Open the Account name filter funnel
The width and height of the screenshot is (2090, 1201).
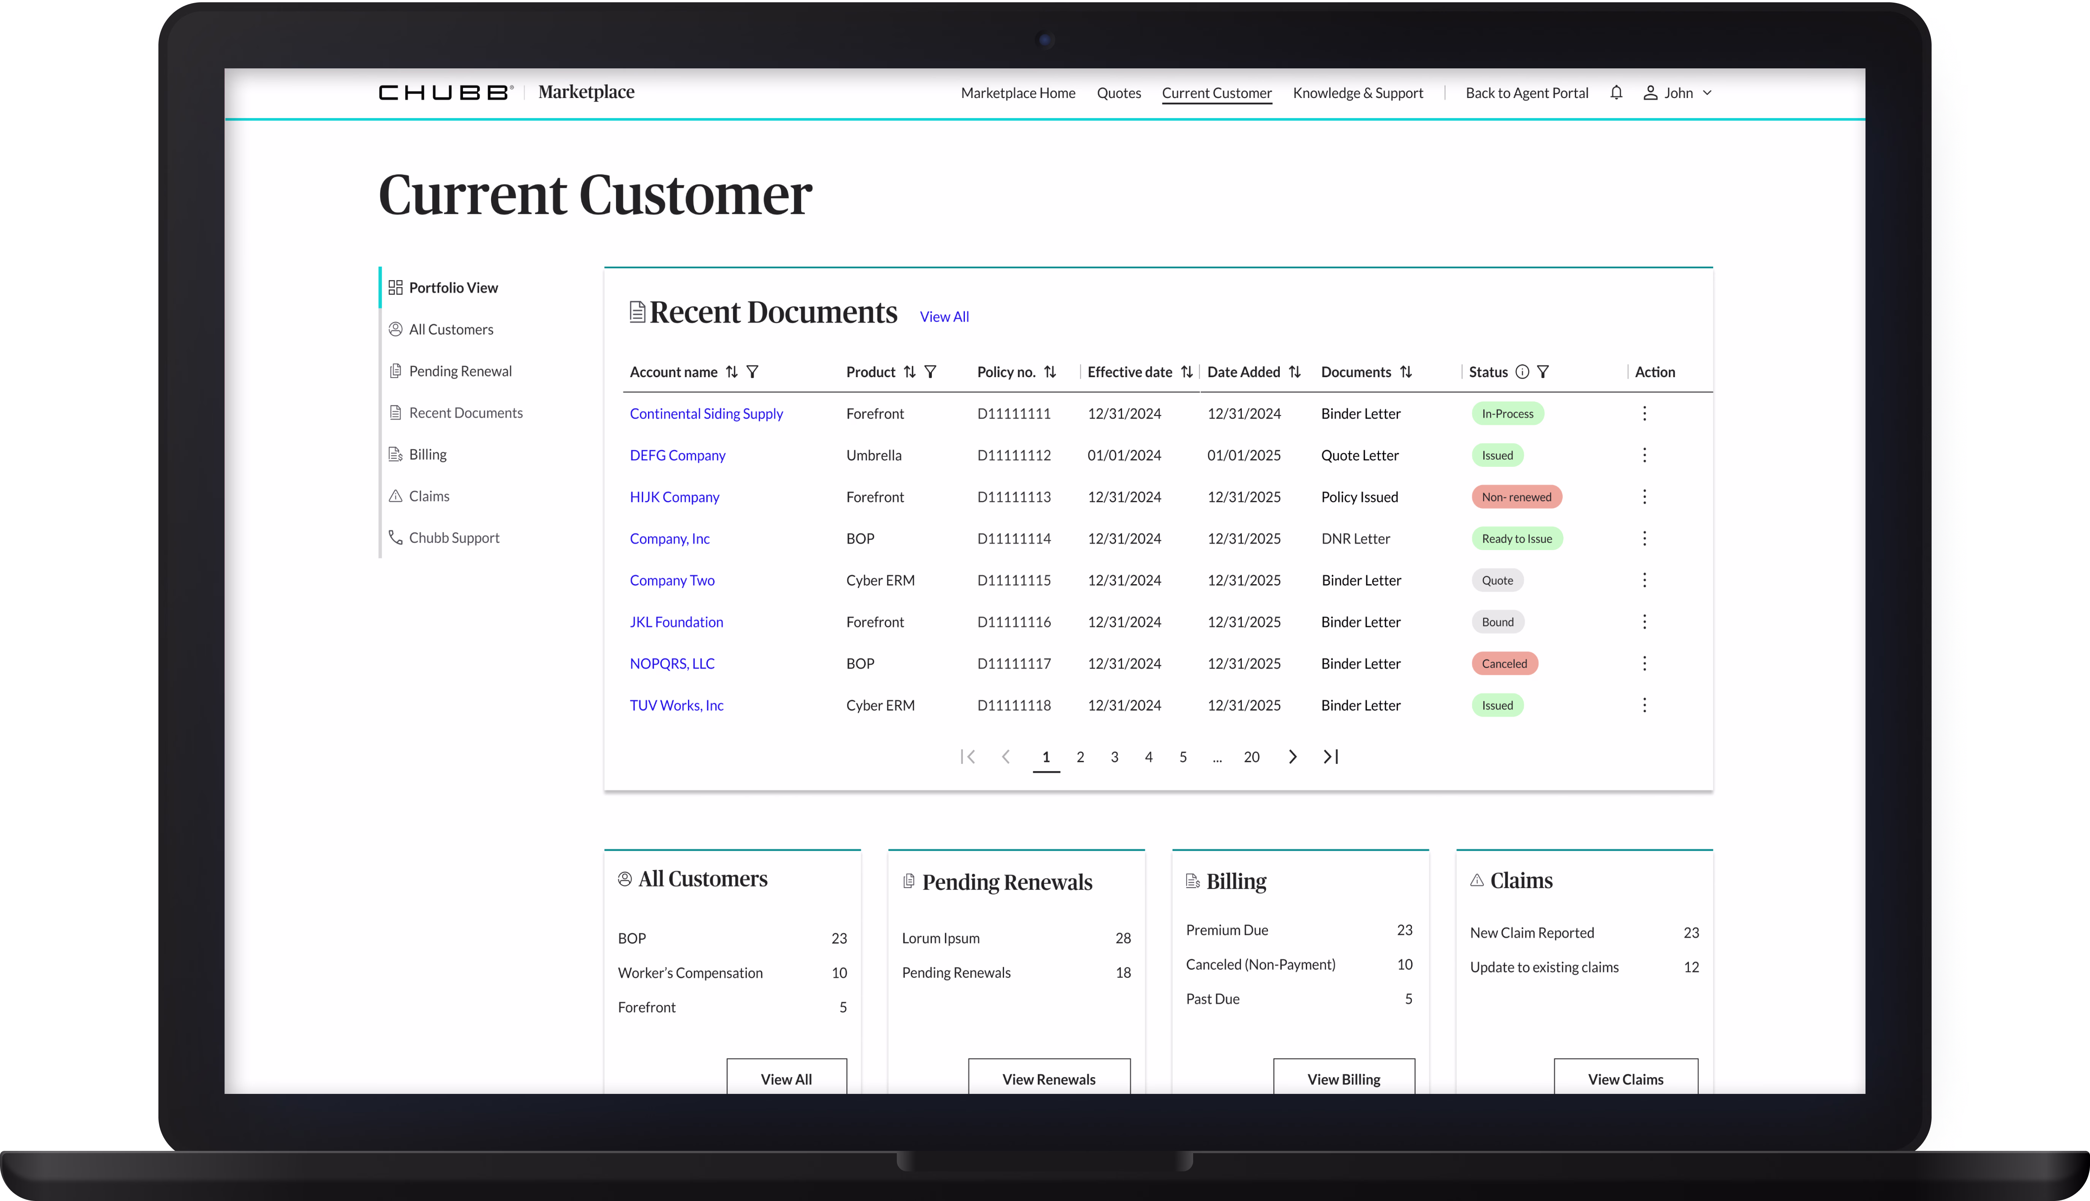(x=752, y=372)
